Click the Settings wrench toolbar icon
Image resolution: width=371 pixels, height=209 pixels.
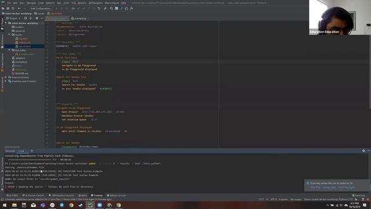point(105,8)
